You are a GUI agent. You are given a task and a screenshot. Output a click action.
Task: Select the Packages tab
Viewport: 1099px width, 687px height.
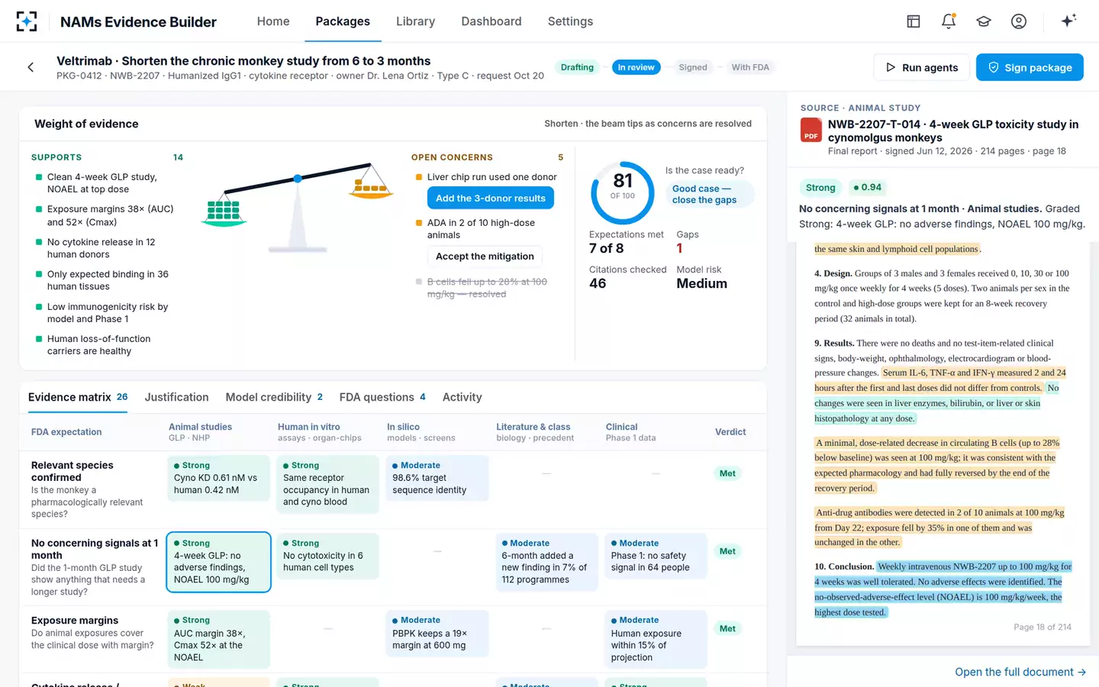343,21
